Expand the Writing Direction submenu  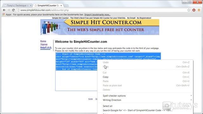[145, 100]
